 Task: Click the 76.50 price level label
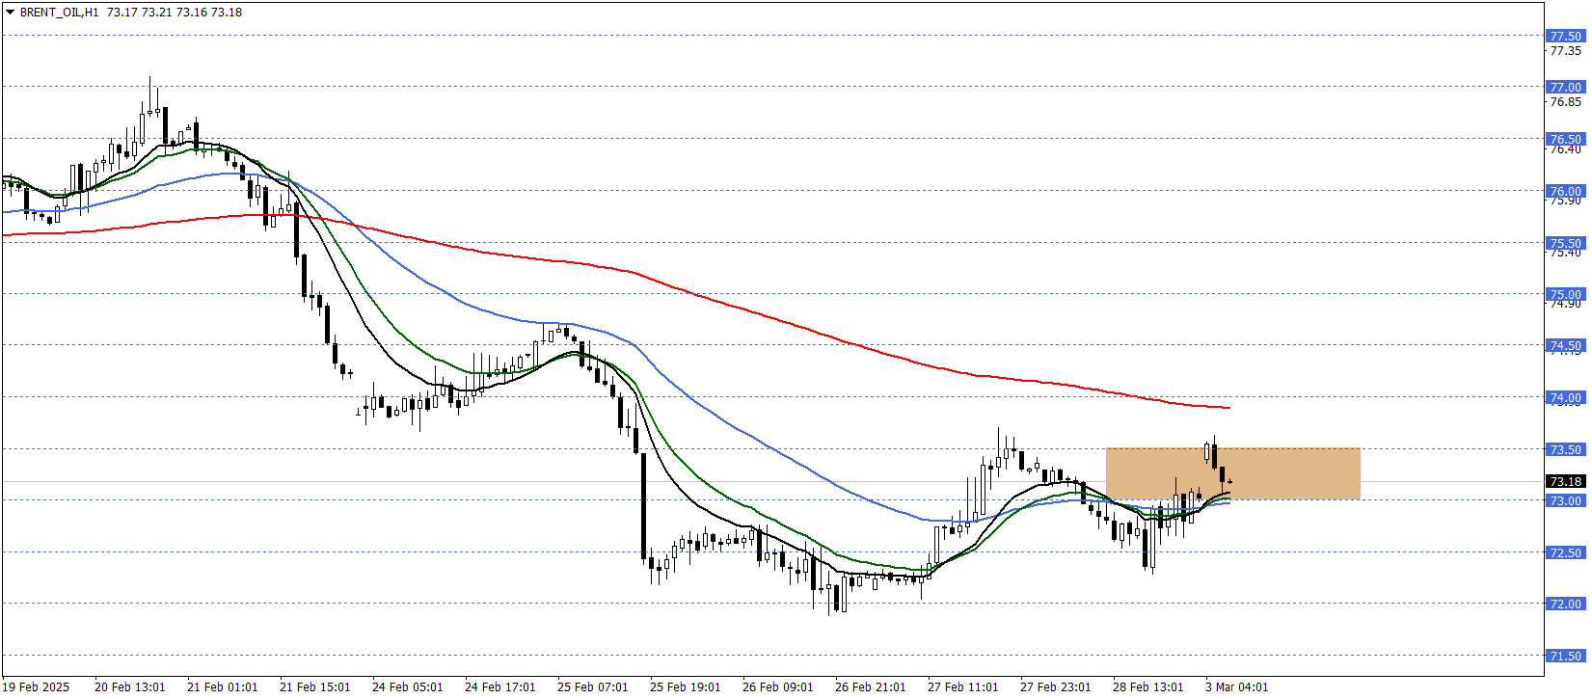coord(1565,139)
